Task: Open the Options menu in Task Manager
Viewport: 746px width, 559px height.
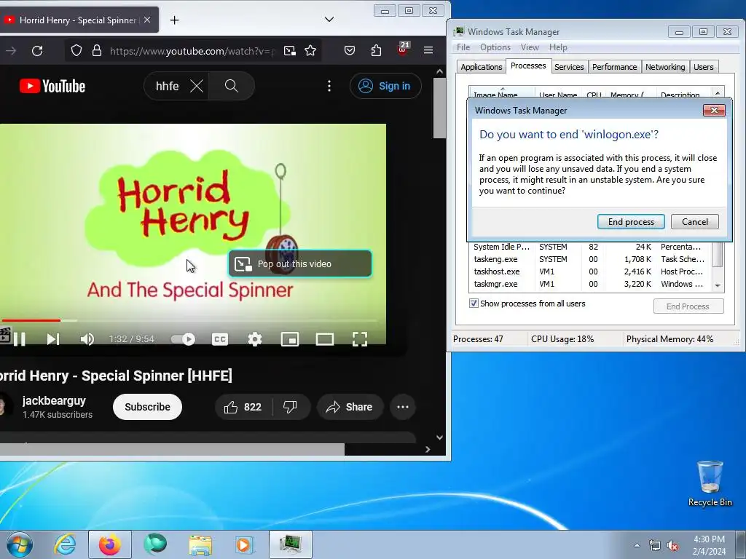Action: click(x=495, y=47)
